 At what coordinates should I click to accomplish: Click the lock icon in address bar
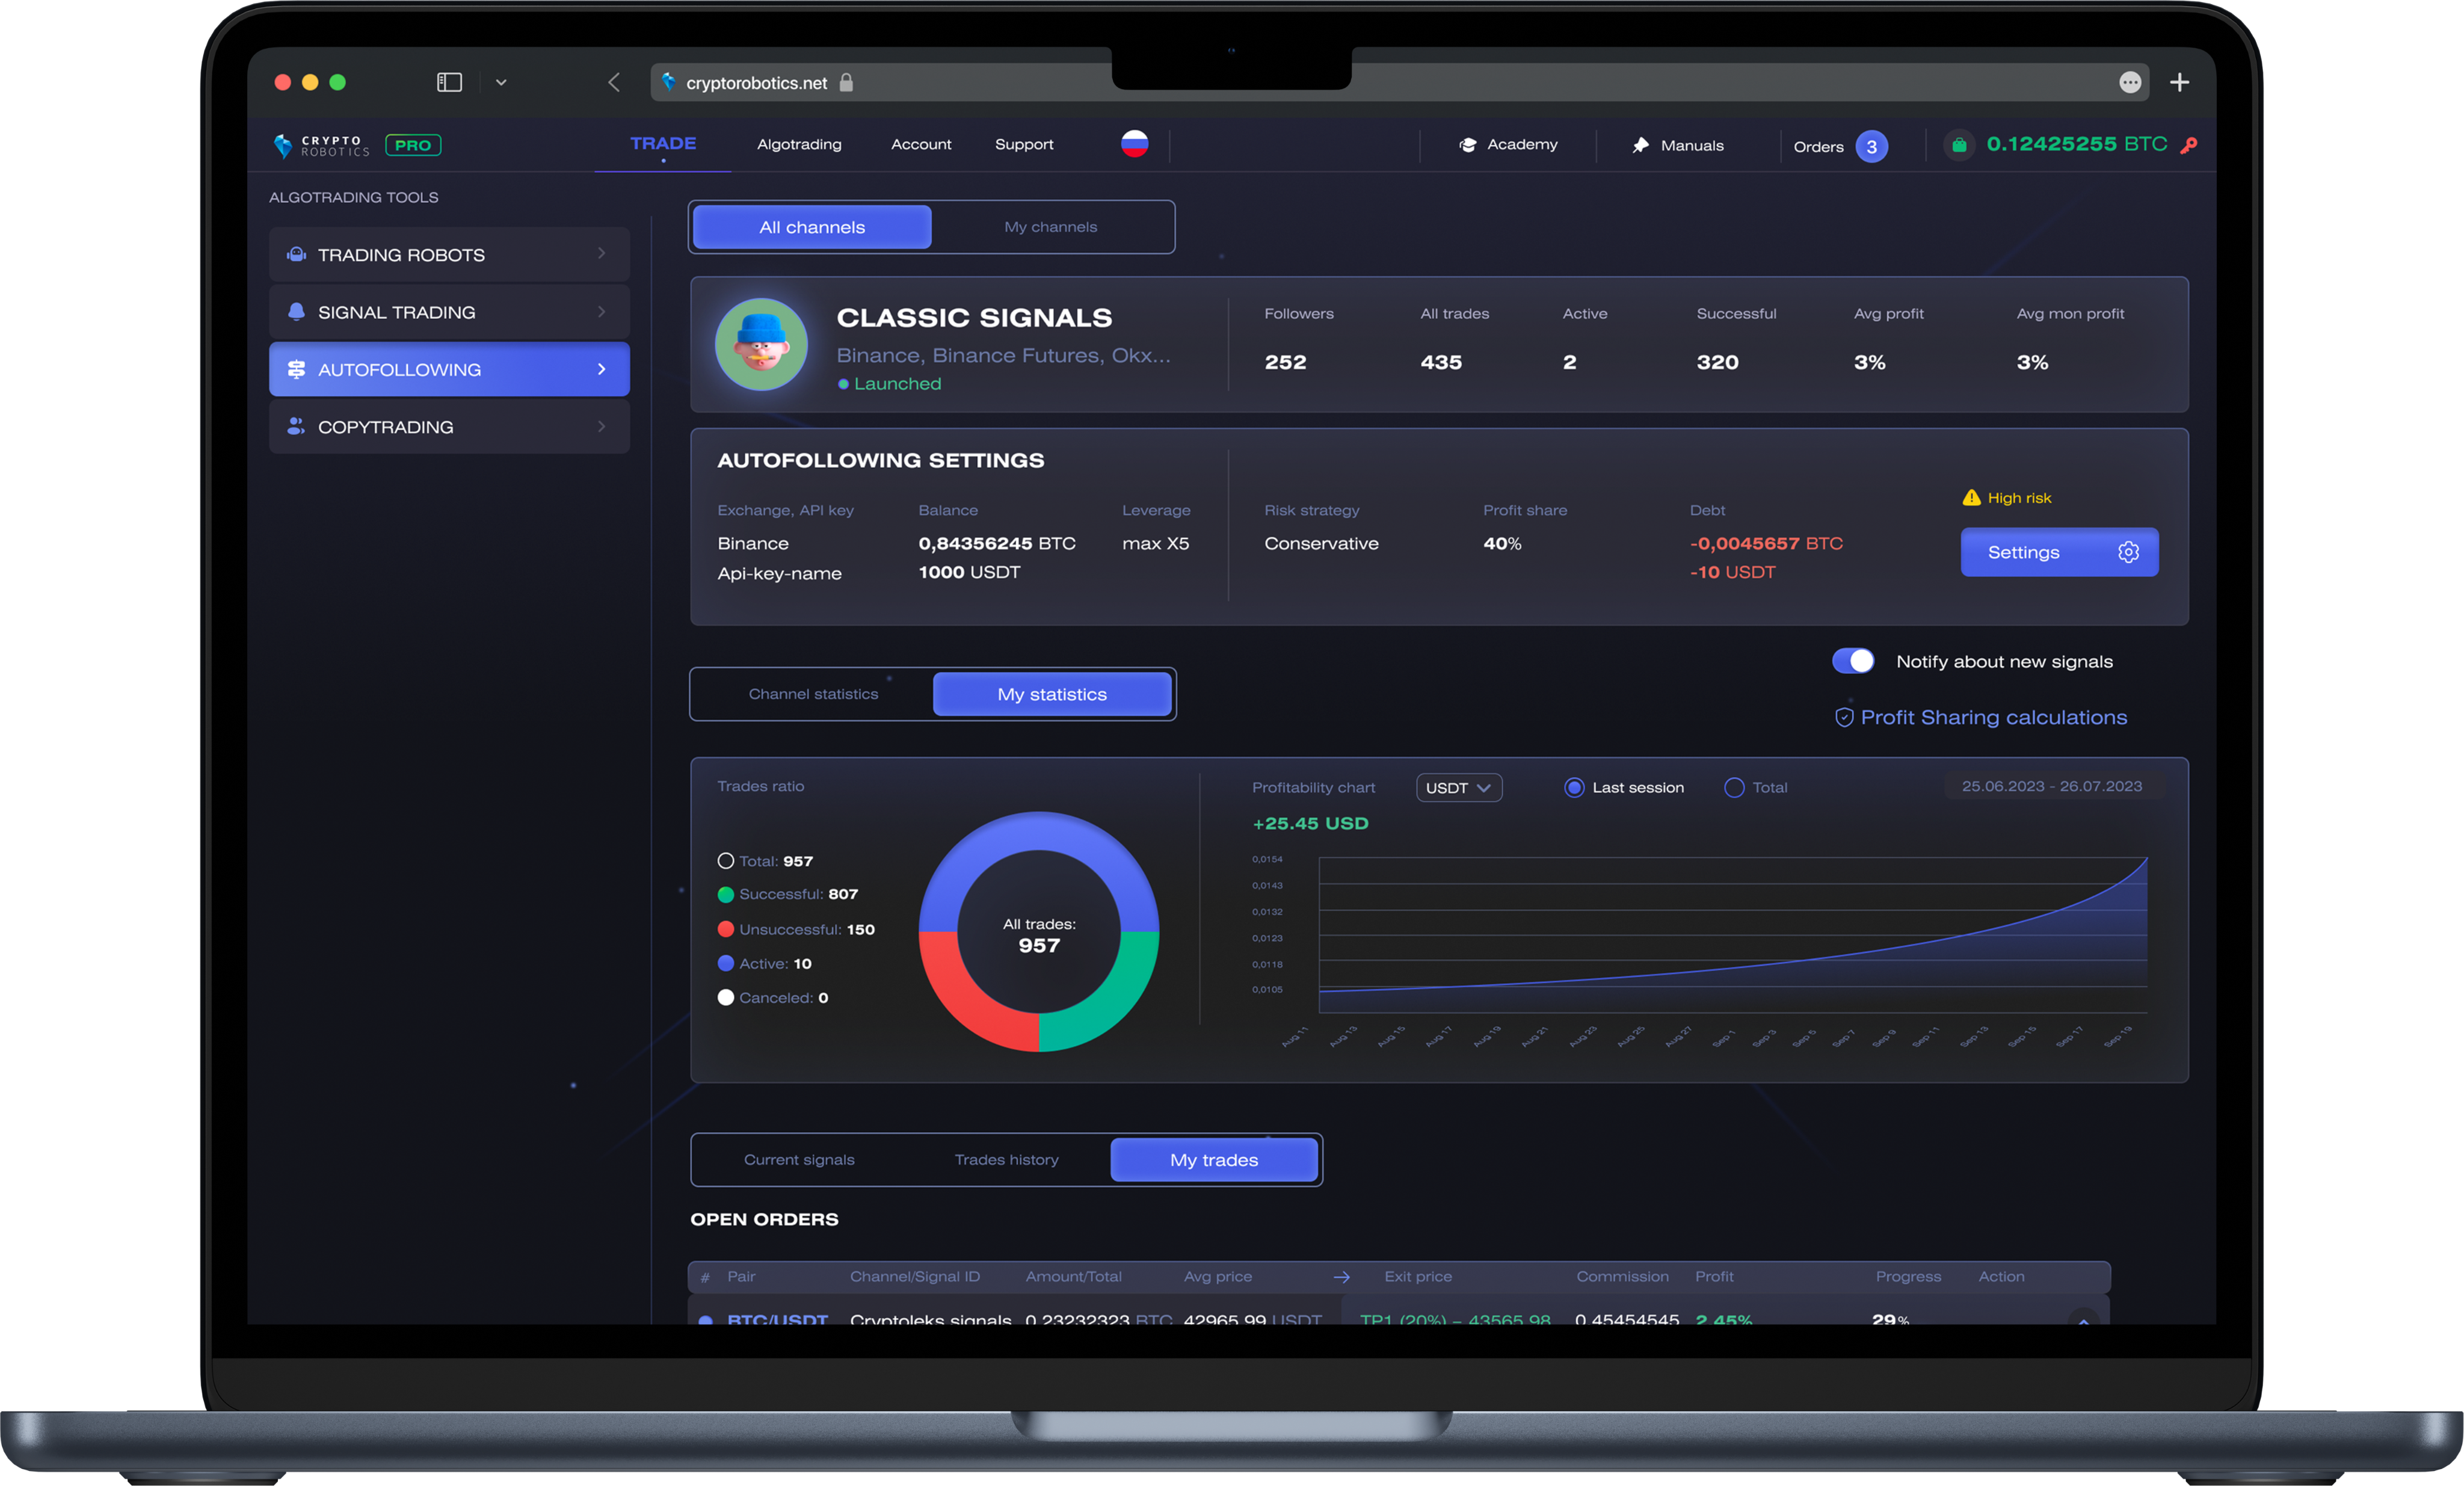pyautogui.click(x=846, y=82)
